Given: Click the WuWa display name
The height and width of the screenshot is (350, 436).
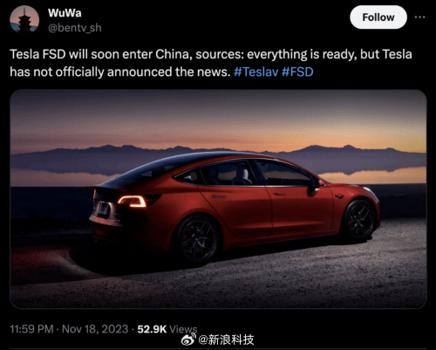Looking at the screenshot, I should (x=65, y=13).
